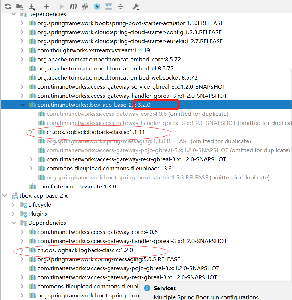The image size is (292, 300).
Task: Expand the Lifecycle folder node
Action: [x=13, y=205]
